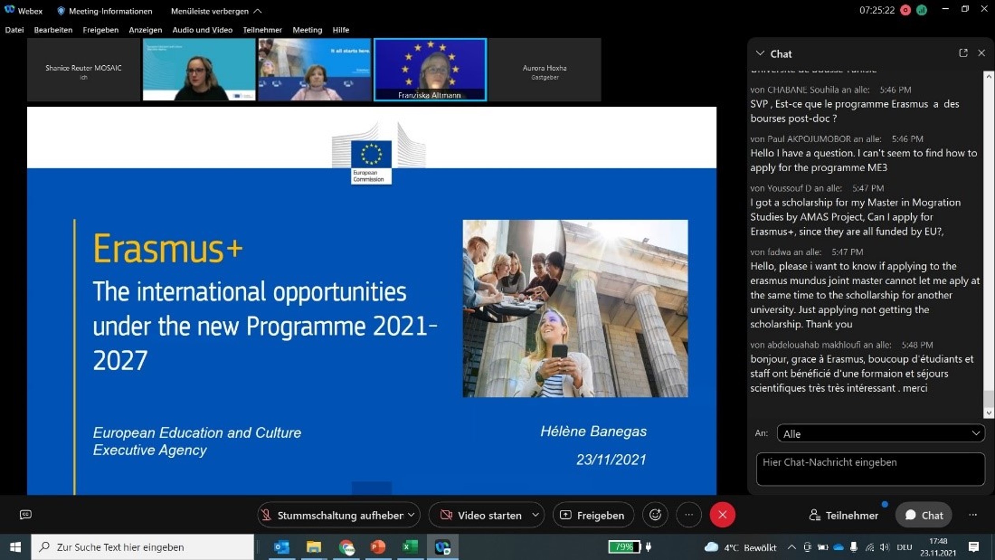Click the red recording indicator icon
This screenshot has height=560, width=995.
click(905, 10)
